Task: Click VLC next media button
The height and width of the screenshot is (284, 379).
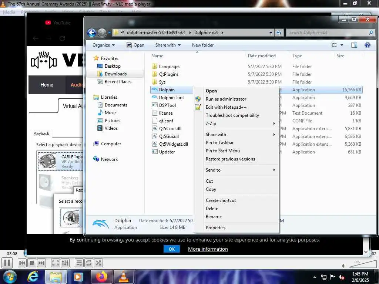Action: (41, 263)
